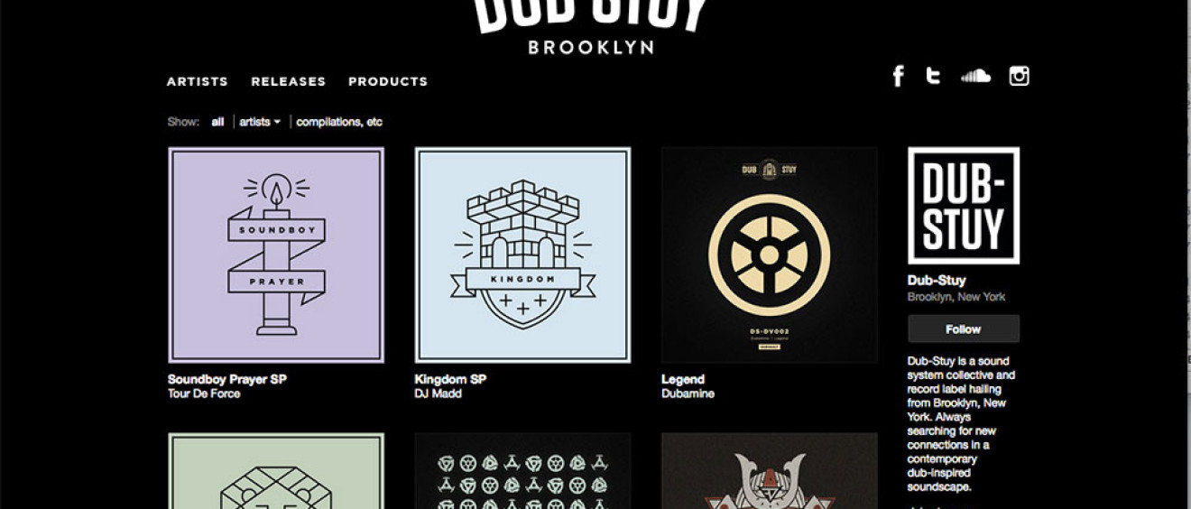
Task: Go to the Artists menu
Action: point(198,81)
